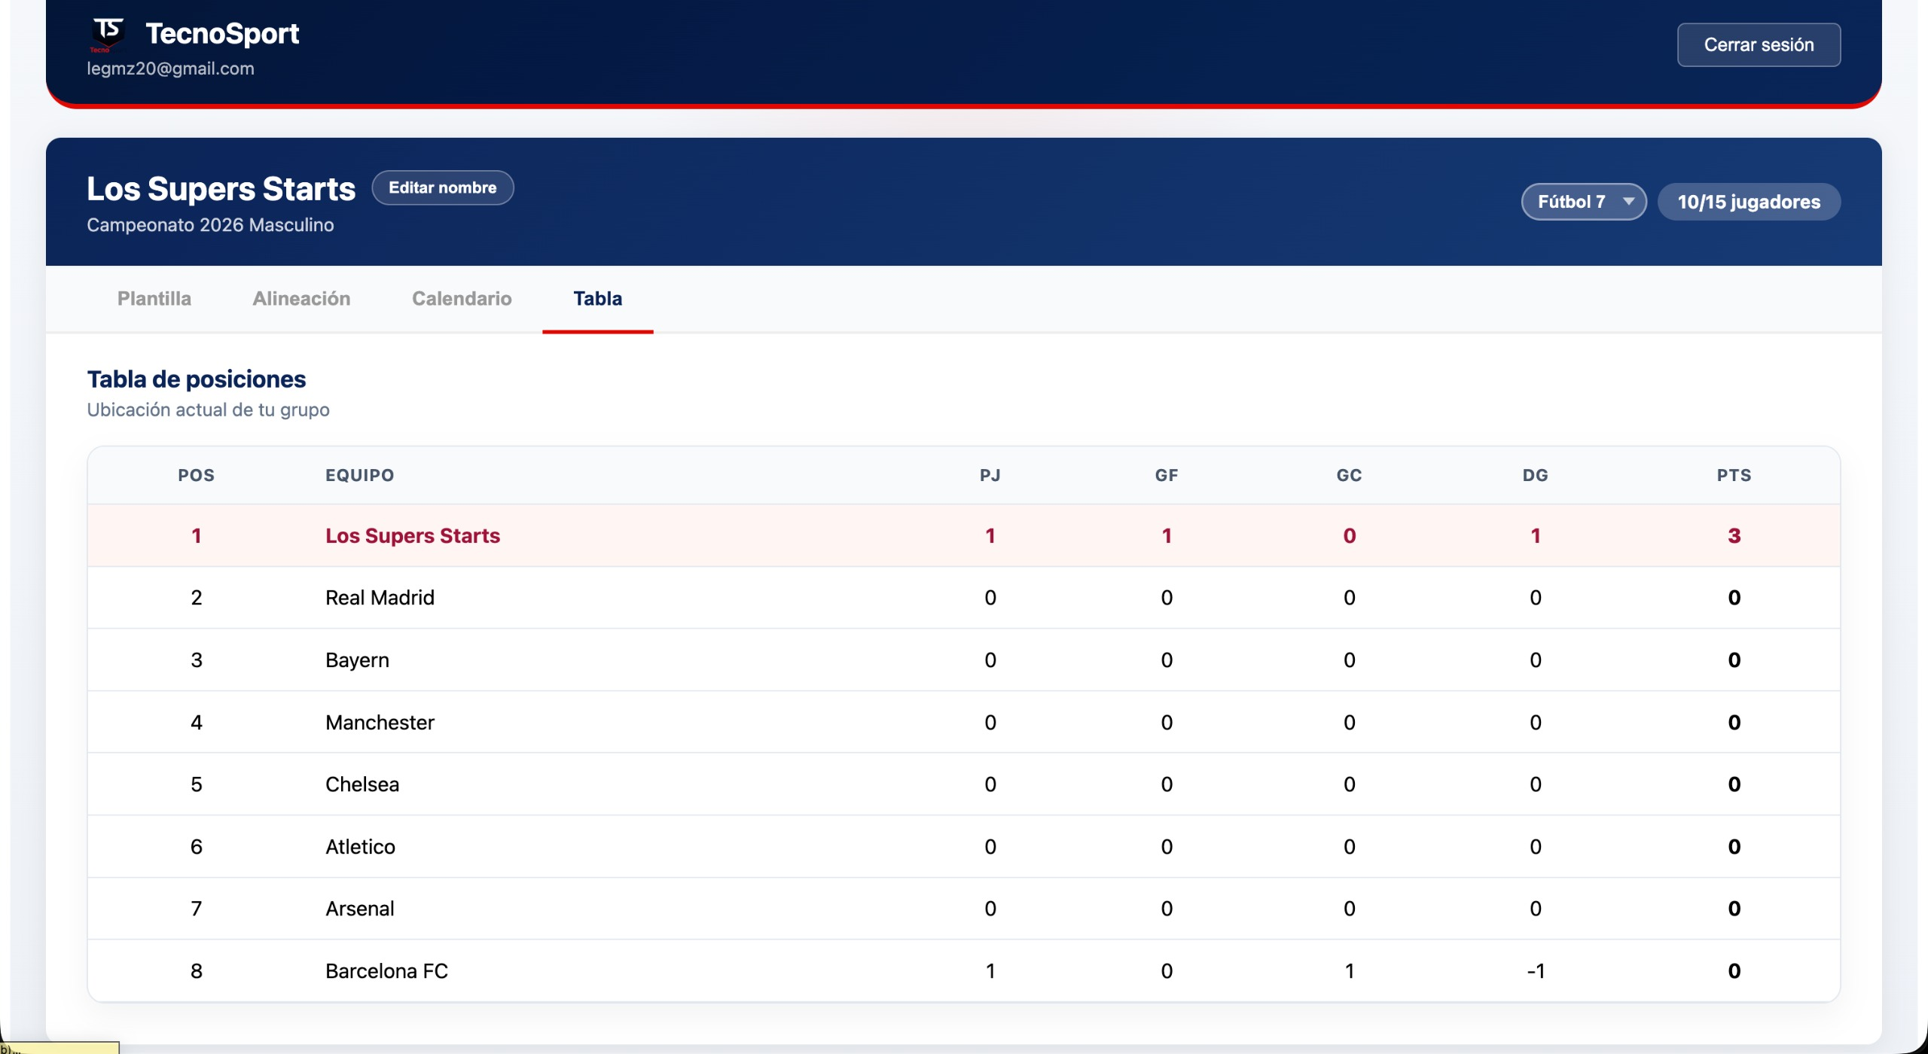
Task: Go to the Calendario tab
Action: tap(462, 299)
